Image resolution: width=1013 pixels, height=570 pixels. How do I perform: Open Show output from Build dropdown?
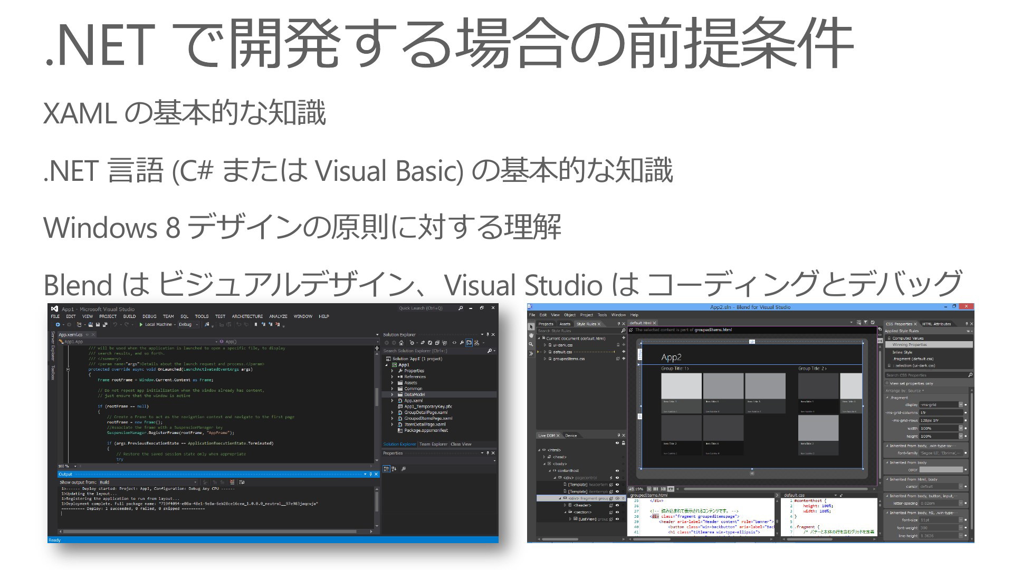[148, 482]
